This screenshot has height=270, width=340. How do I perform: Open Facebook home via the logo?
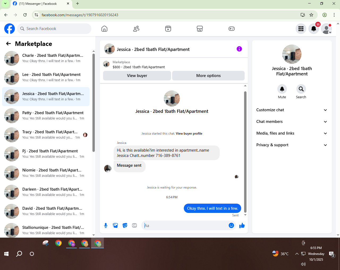pyautogui.click(x=10, y=29)
